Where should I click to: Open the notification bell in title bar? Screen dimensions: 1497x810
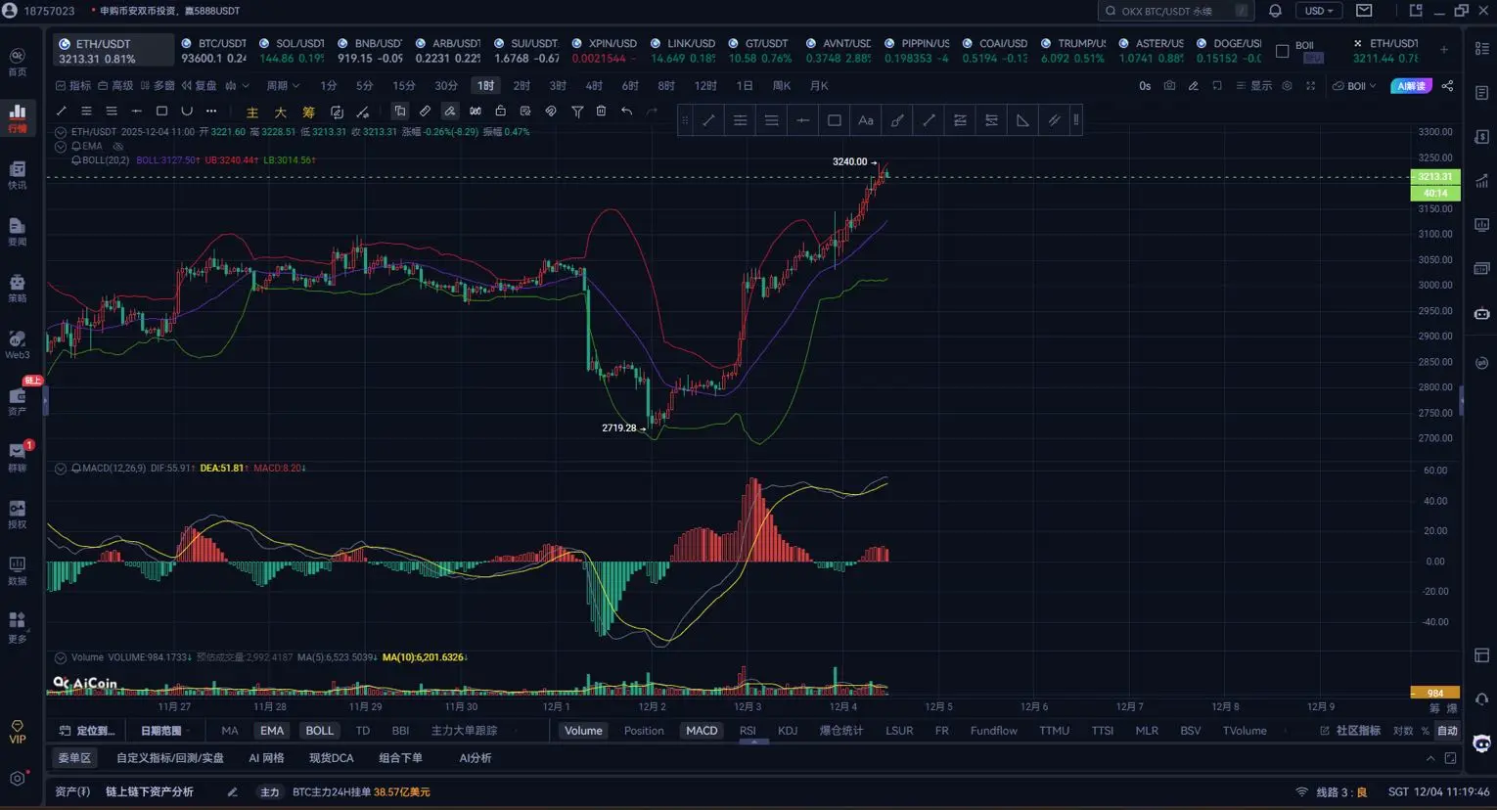click(1275, 11)
